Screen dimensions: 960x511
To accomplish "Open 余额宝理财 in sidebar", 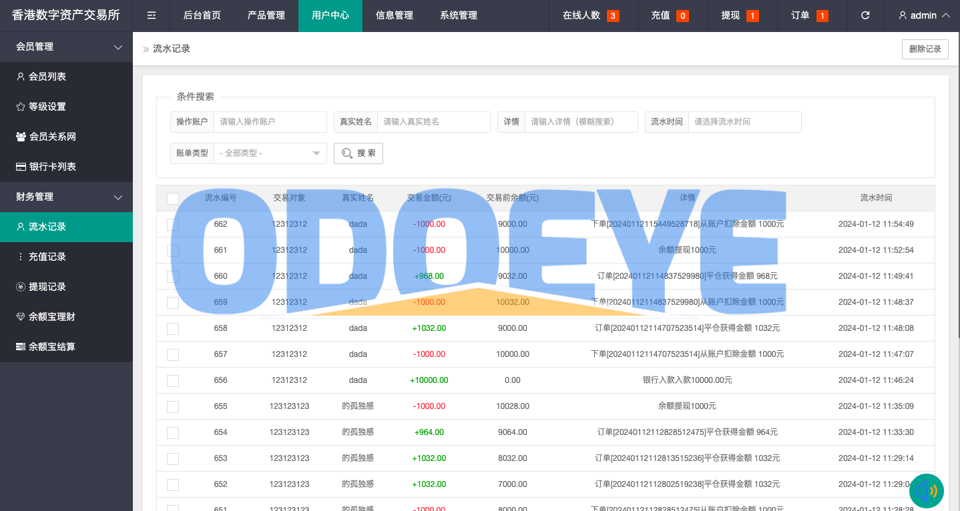I will [x=66, y=317].
